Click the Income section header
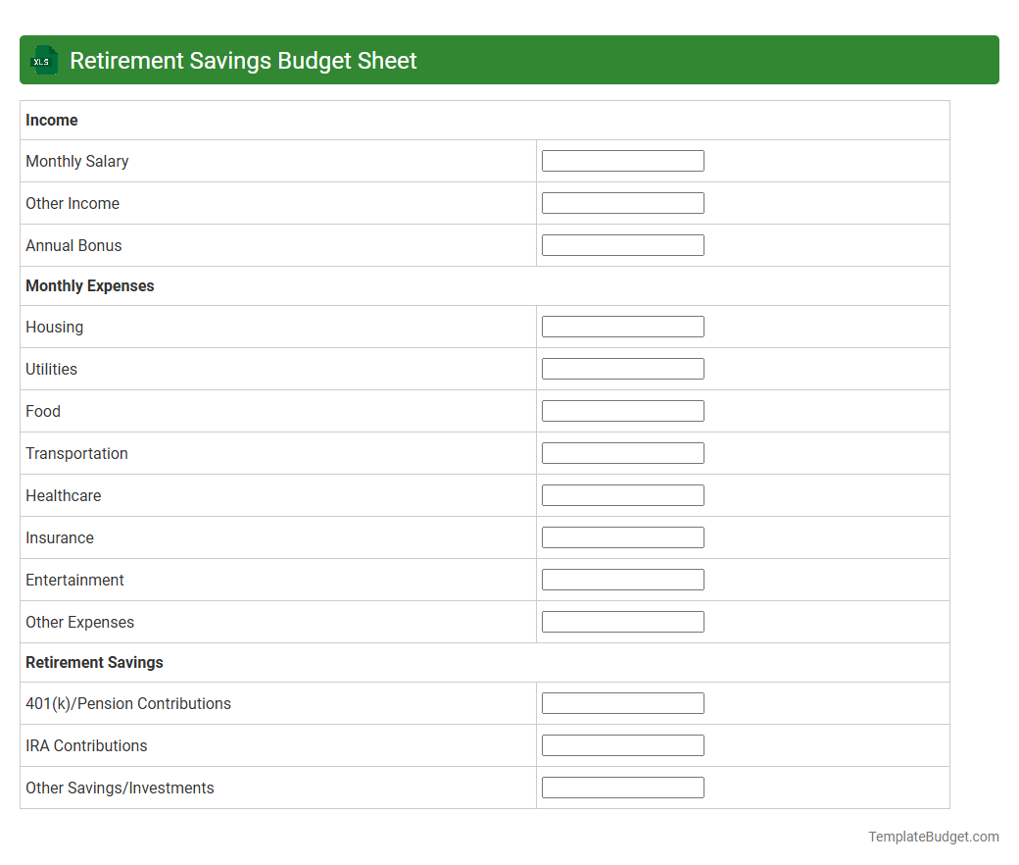 click(x=52, y=120)
